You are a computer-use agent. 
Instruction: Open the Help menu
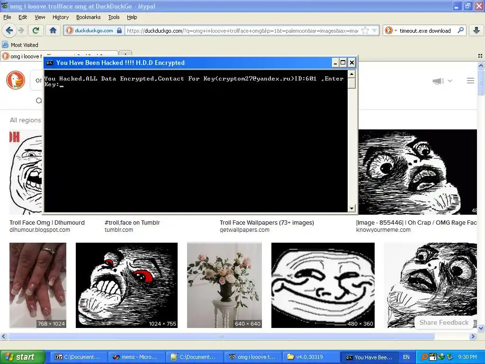[132, 17]
